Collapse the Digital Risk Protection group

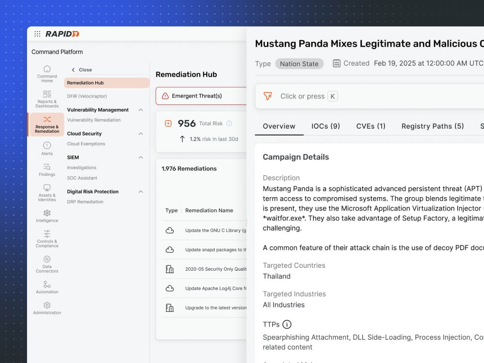[141, 192]
